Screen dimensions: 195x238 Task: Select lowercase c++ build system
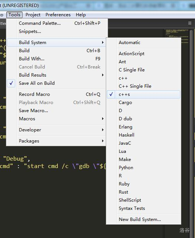pyautogui.click(x=144, y=78)
